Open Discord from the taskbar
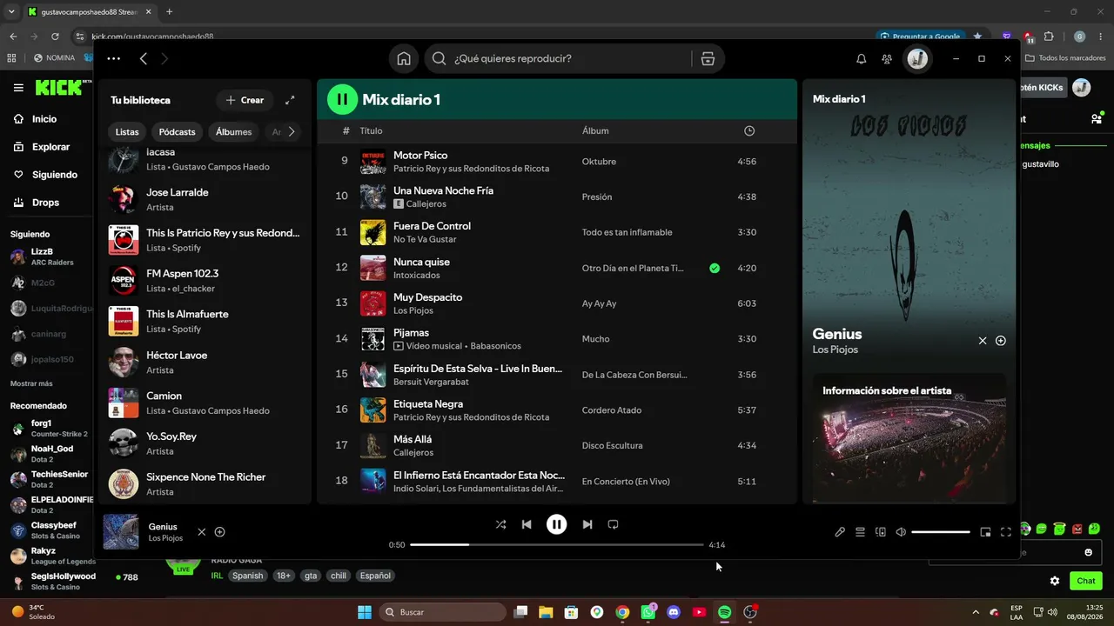This screenshot has height=626, width=1114. coord(674,612)
